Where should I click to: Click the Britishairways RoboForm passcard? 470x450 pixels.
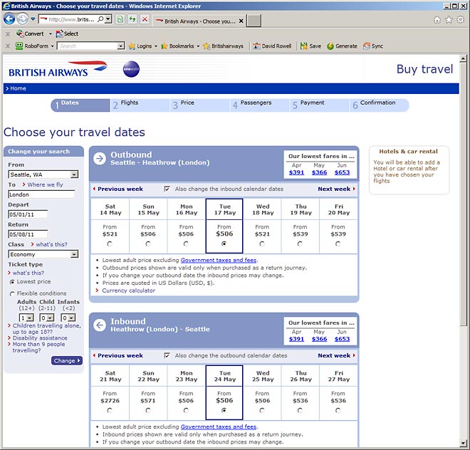pyautogui.click(x=223, y=46)
